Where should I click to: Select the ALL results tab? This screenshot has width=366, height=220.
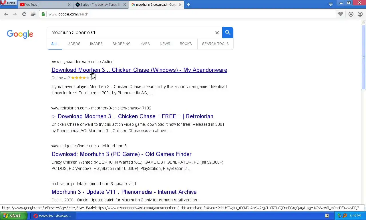(54, 44)
